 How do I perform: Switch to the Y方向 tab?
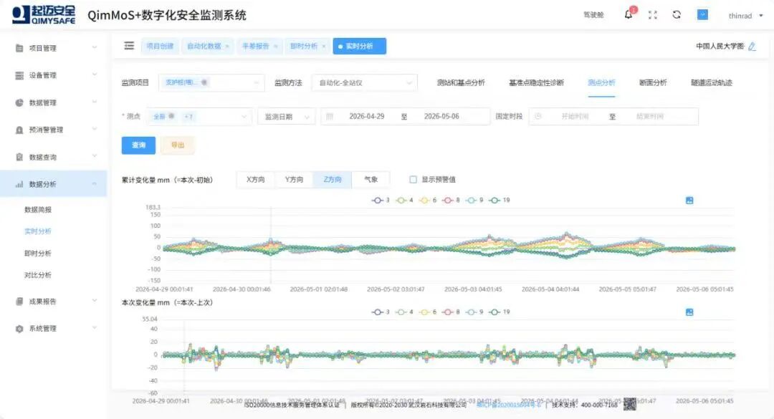(295, 180)
